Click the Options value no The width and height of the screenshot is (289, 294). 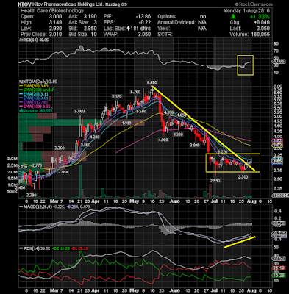coord(203,17)
